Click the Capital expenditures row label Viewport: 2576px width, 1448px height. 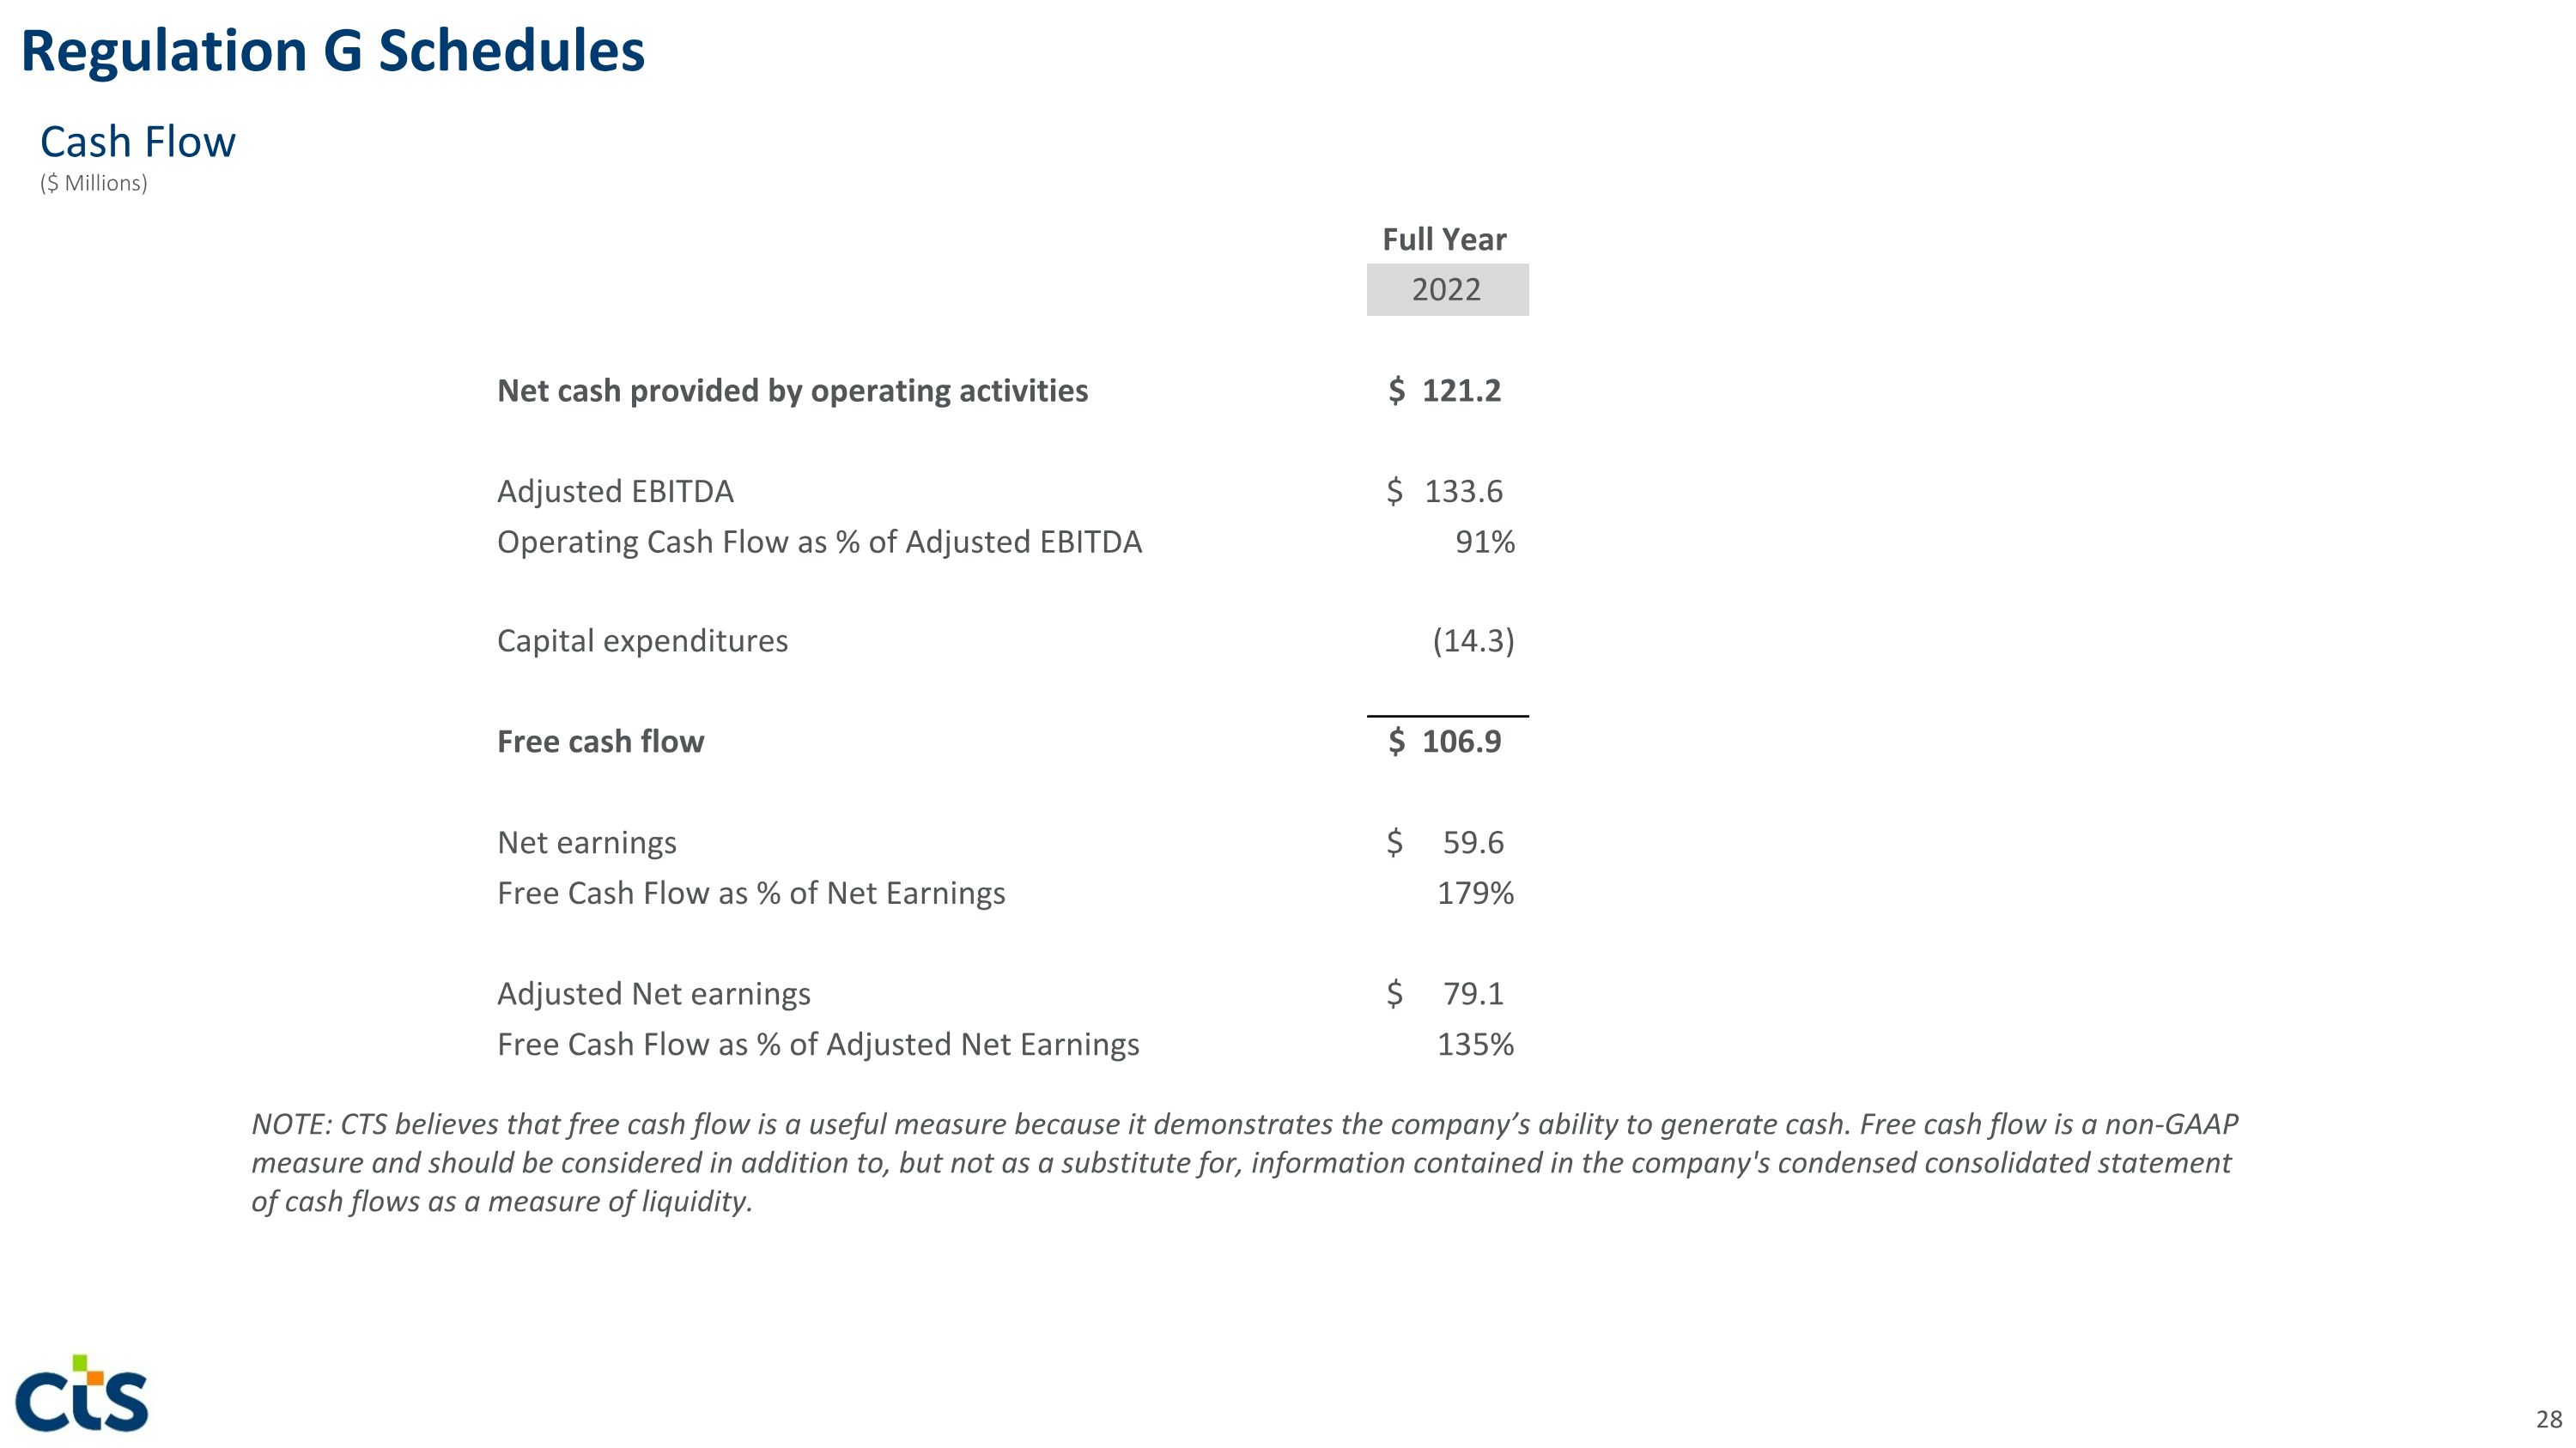point(642,640)
